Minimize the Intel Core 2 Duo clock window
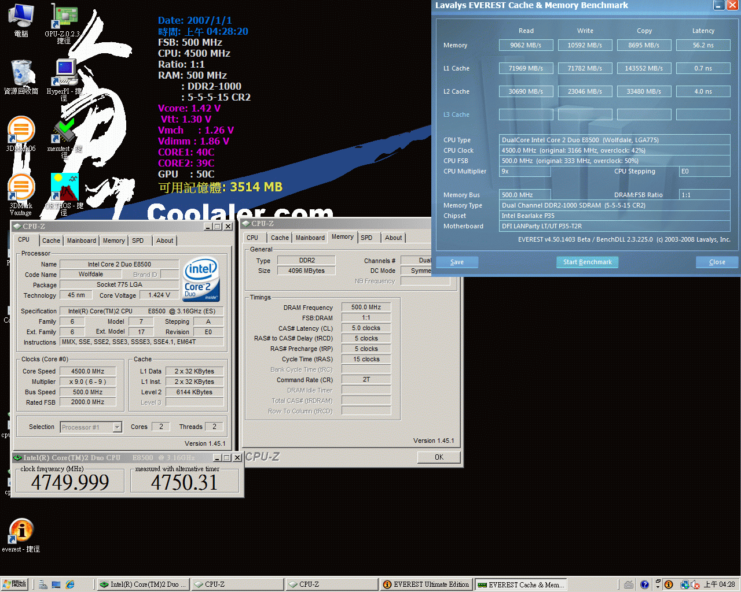 click(217, 457)
